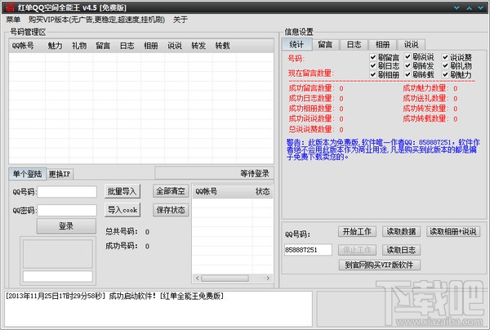The height and width of the screenshot is (330, 490).
Task: Click the right arrow of horizontal scrollbar
Action: pos(268,278)
